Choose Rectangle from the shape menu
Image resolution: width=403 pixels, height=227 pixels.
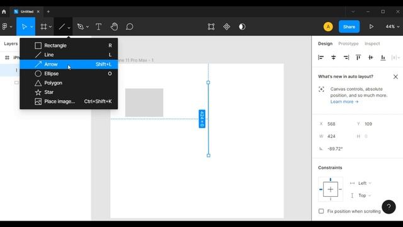click(69, 45)
